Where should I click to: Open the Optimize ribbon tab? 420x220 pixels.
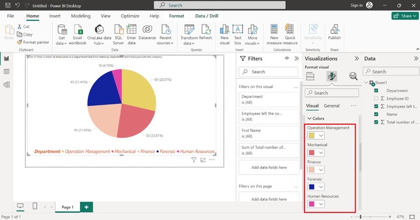point(130,16)
